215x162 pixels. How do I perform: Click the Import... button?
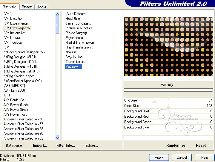[40, 146]
